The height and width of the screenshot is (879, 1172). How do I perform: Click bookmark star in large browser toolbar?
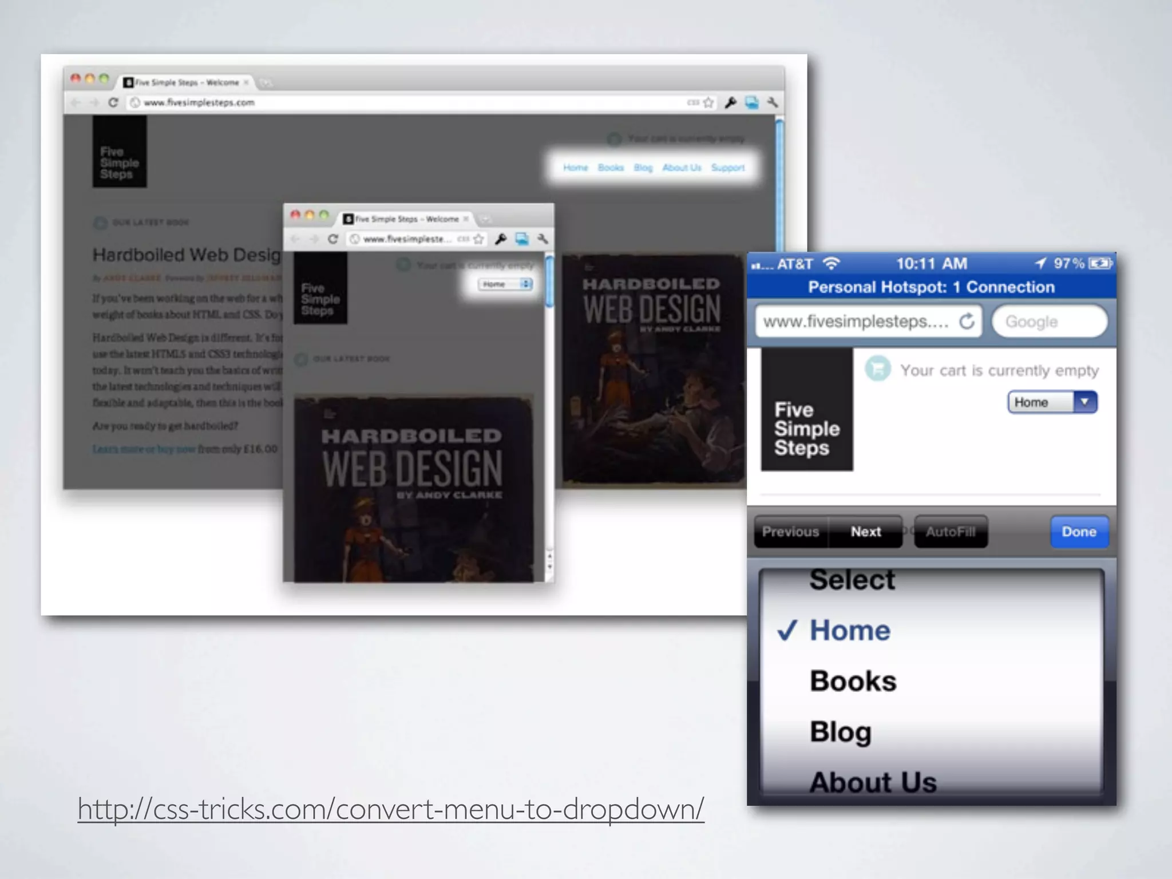tap(708, 102)
